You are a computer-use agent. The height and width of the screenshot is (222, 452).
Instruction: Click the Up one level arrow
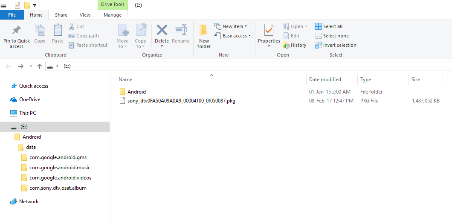[40, 66]
